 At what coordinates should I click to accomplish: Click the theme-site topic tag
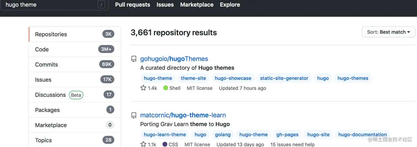tap(193, 78)
